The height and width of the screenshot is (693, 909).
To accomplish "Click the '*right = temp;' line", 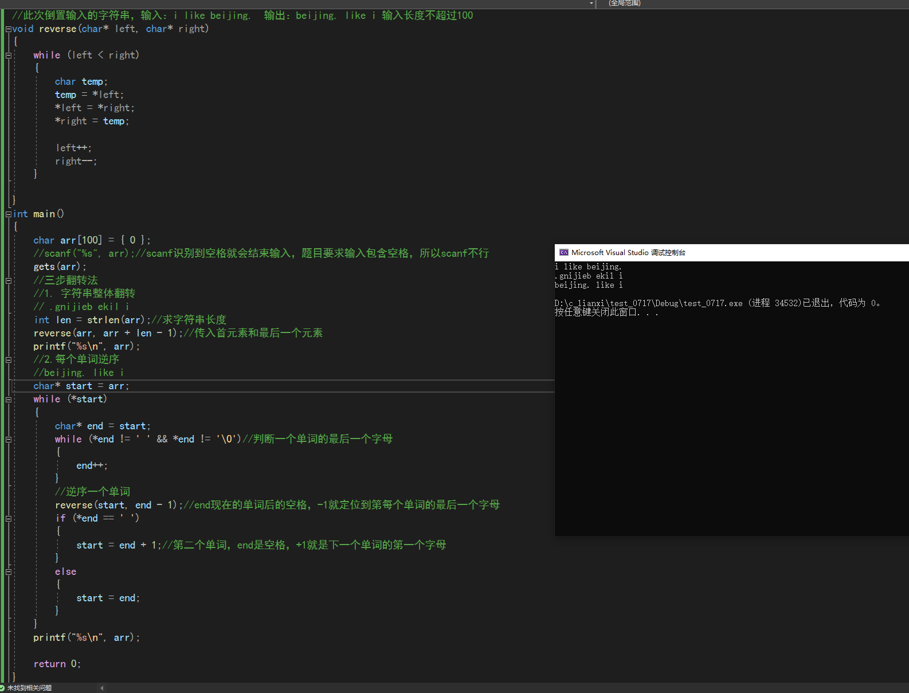I will click(92, 122).
